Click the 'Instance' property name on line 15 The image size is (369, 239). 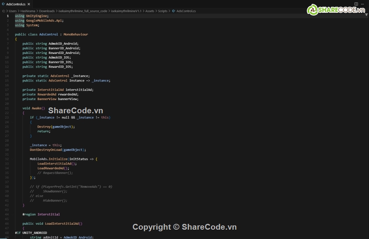pos(77,81)
